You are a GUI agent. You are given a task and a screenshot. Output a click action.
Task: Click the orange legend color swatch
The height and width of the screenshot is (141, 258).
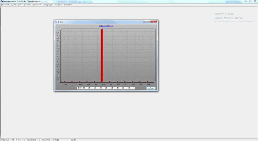(x=129, y=88)
